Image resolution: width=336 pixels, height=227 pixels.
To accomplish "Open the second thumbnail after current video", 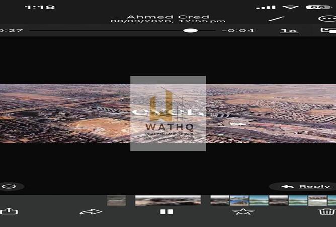I will click(x=239, y=200).
